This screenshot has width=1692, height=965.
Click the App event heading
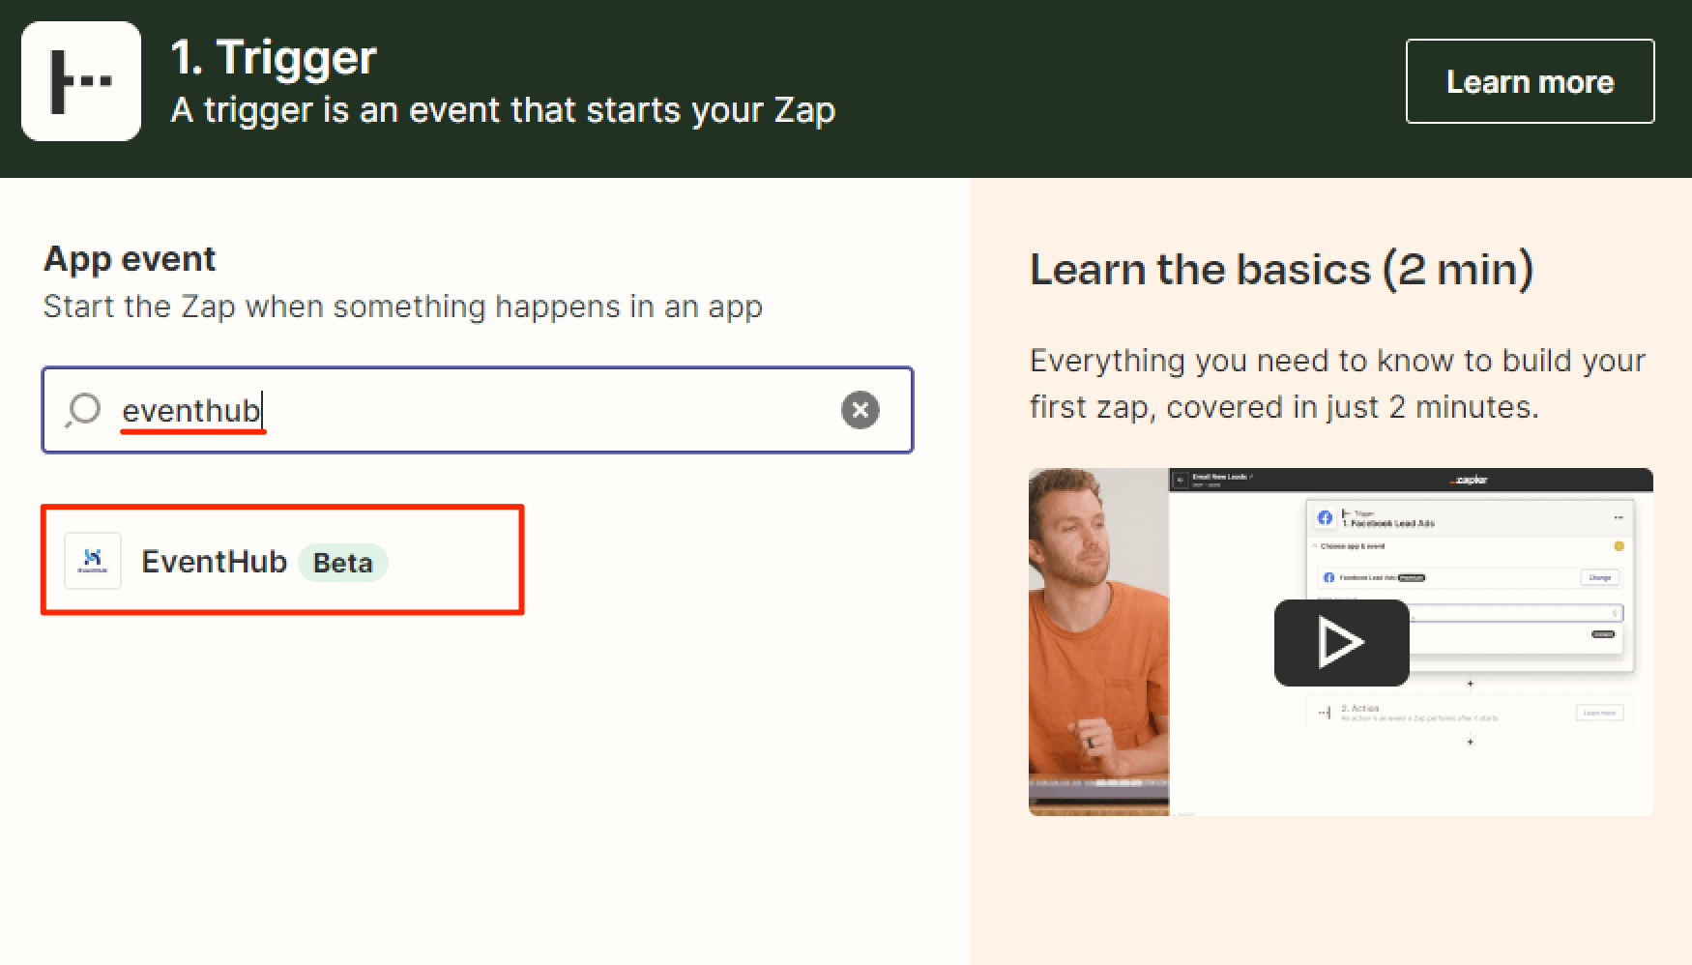click(x=130, y=259)
